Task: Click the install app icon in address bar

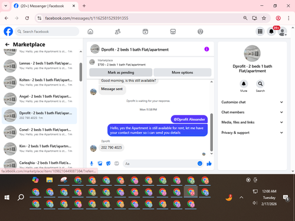Action: (254, 18)
